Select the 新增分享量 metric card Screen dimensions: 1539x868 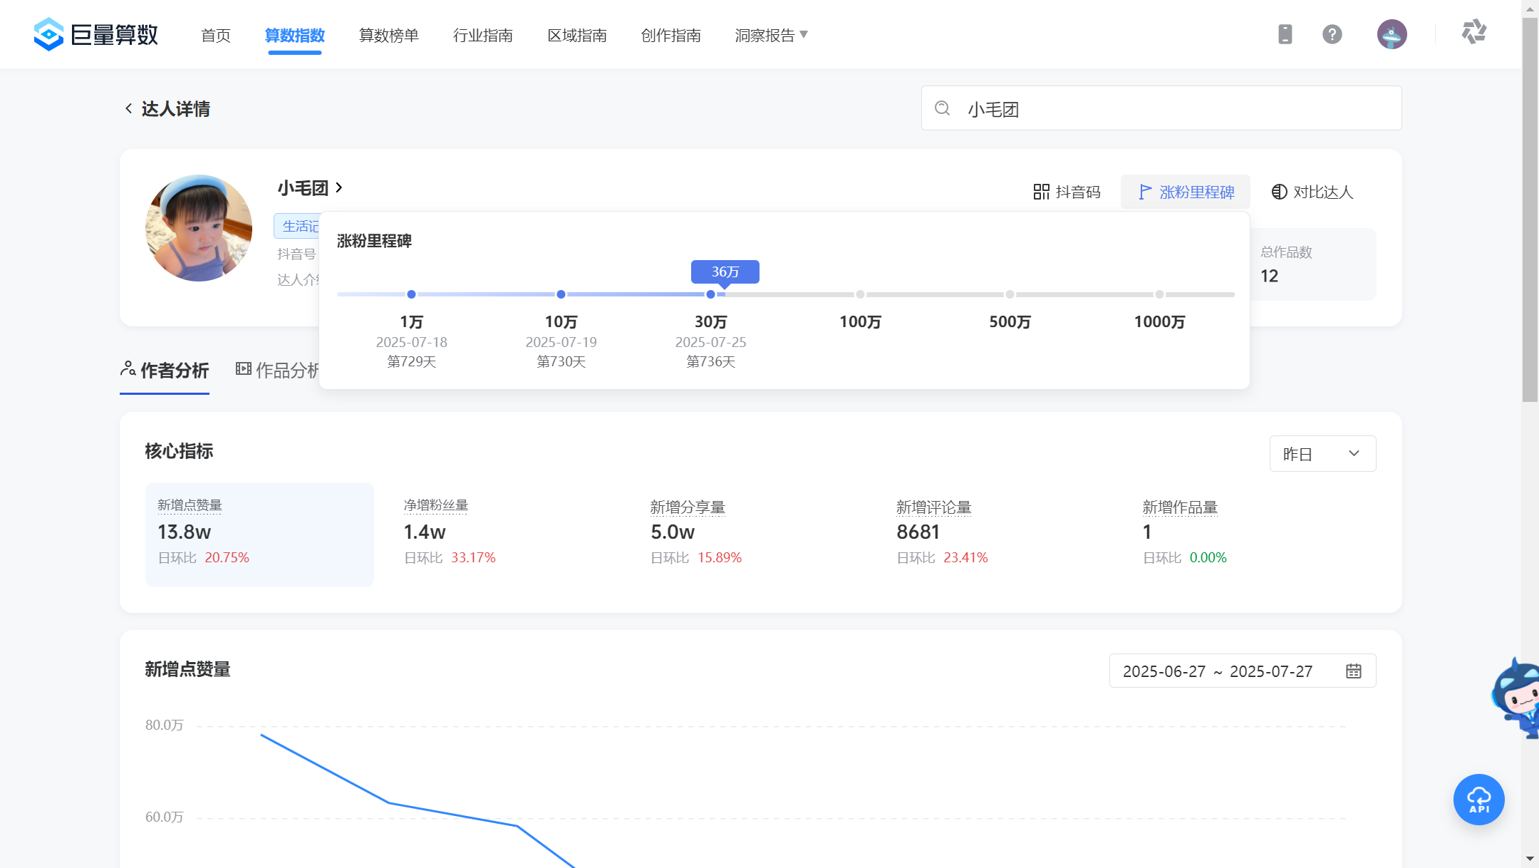point(752,534)
